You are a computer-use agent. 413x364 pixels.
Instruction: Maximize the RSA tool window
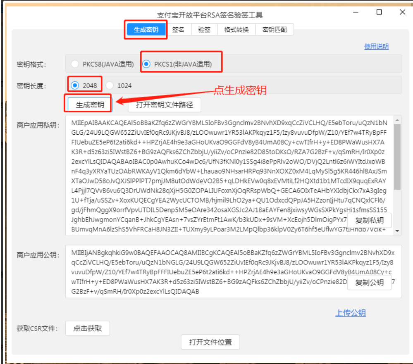coord(379,12)
